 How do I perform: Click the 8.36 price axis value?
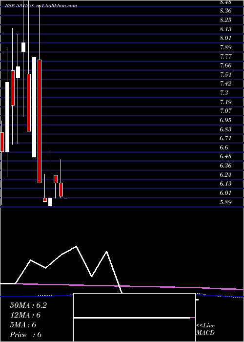point(225,11)
